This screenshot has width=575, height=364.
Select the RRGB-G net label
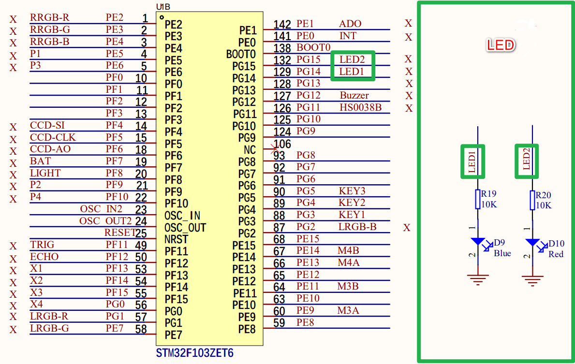[x=50, y=29]
